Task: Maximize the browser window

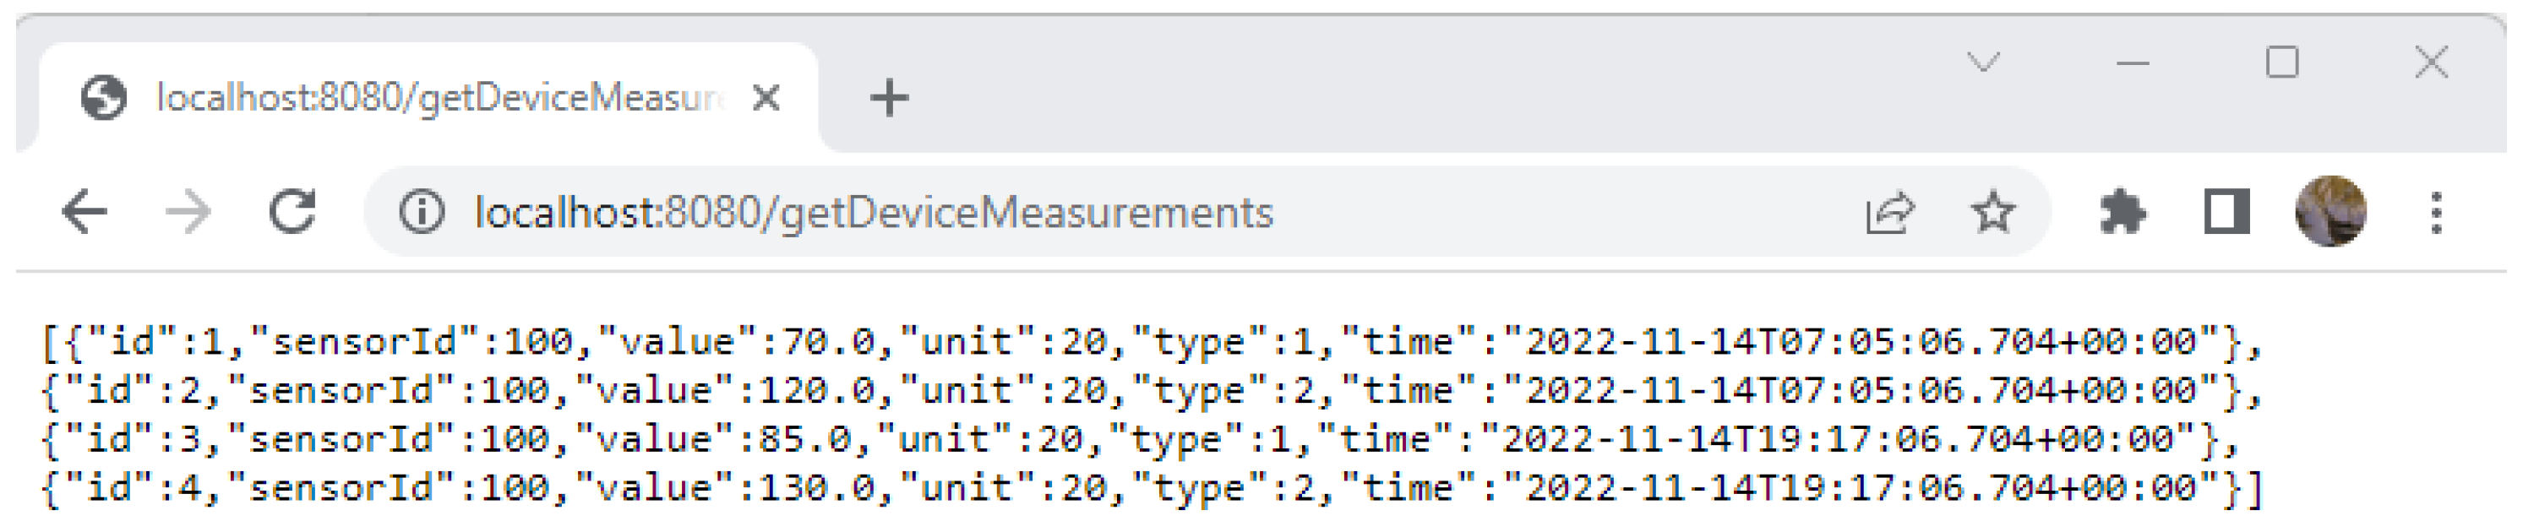Action: 2282,63
